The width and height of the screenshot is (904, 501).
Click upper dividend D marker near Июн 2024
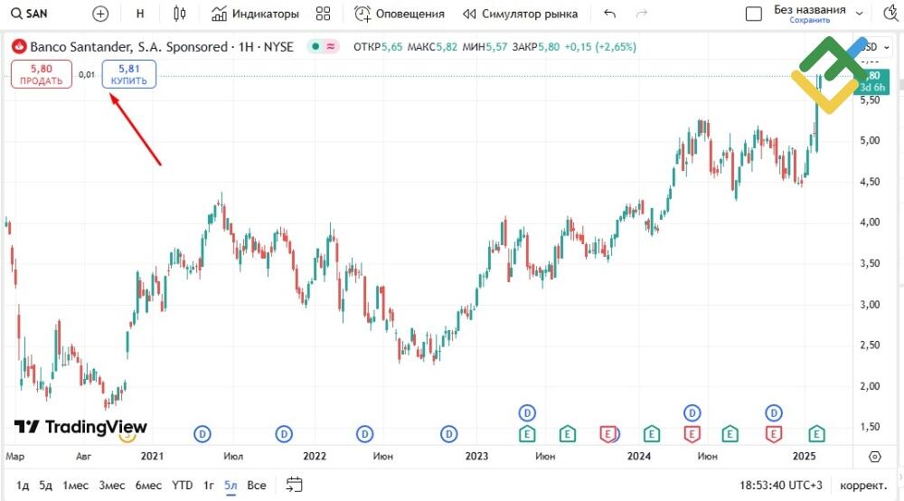(692, 412)
